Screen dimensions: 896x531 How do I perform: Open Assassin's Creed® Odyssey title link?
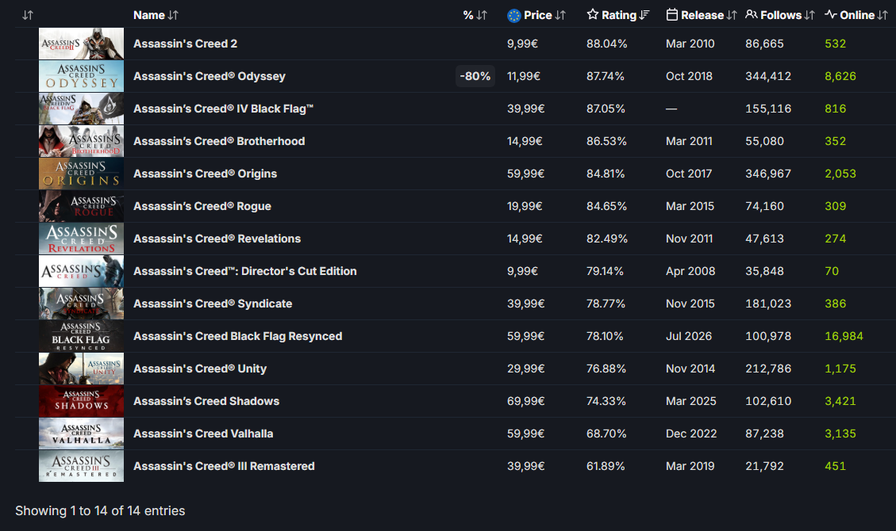[x=210, y=76]
